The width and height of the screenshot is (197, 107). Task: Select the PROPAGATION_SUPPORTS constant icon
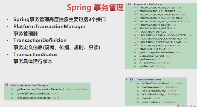[136, 11]
